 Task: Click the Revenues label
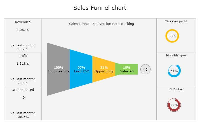click(23, 22)
